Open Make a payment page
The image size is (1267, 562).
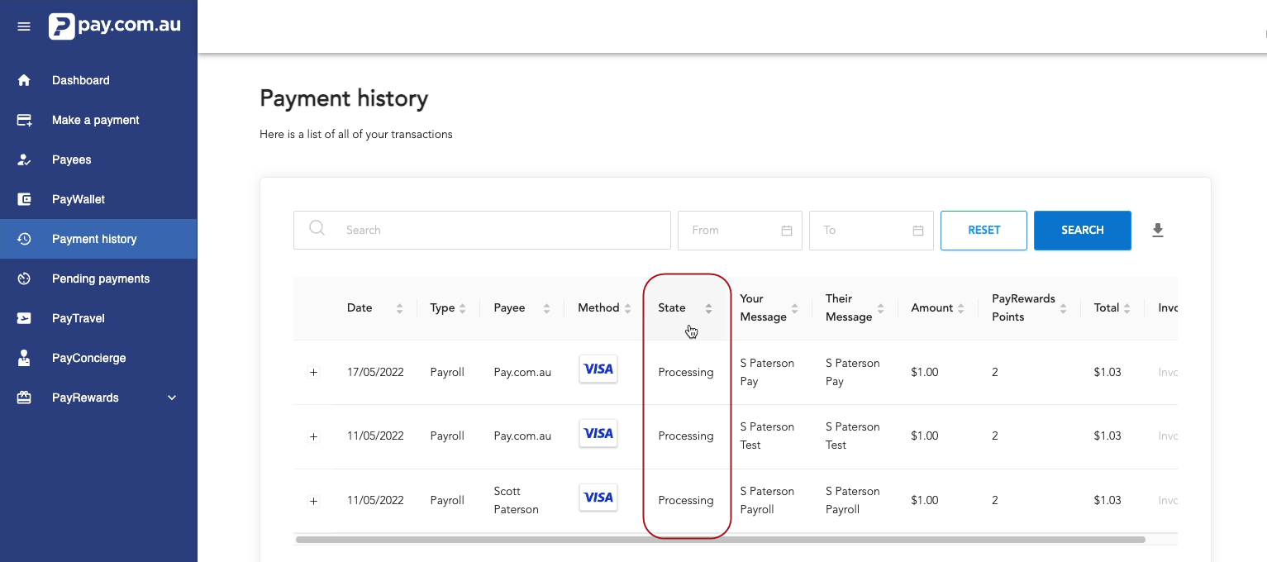(x=95, y=120)
